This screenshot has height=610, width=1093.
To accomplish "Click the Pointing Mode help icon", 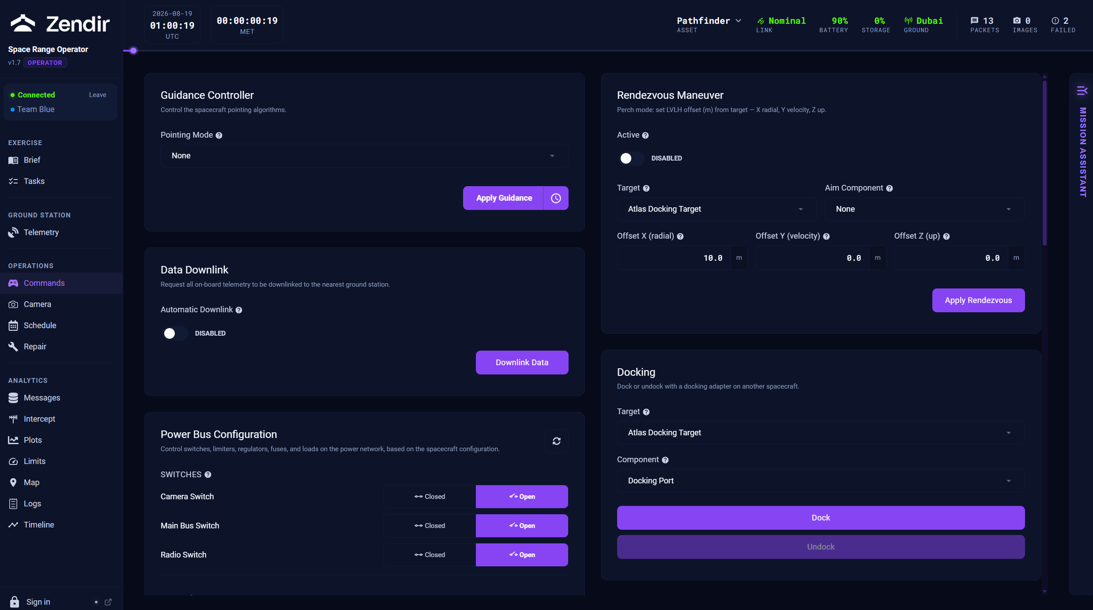I will 219,135.
